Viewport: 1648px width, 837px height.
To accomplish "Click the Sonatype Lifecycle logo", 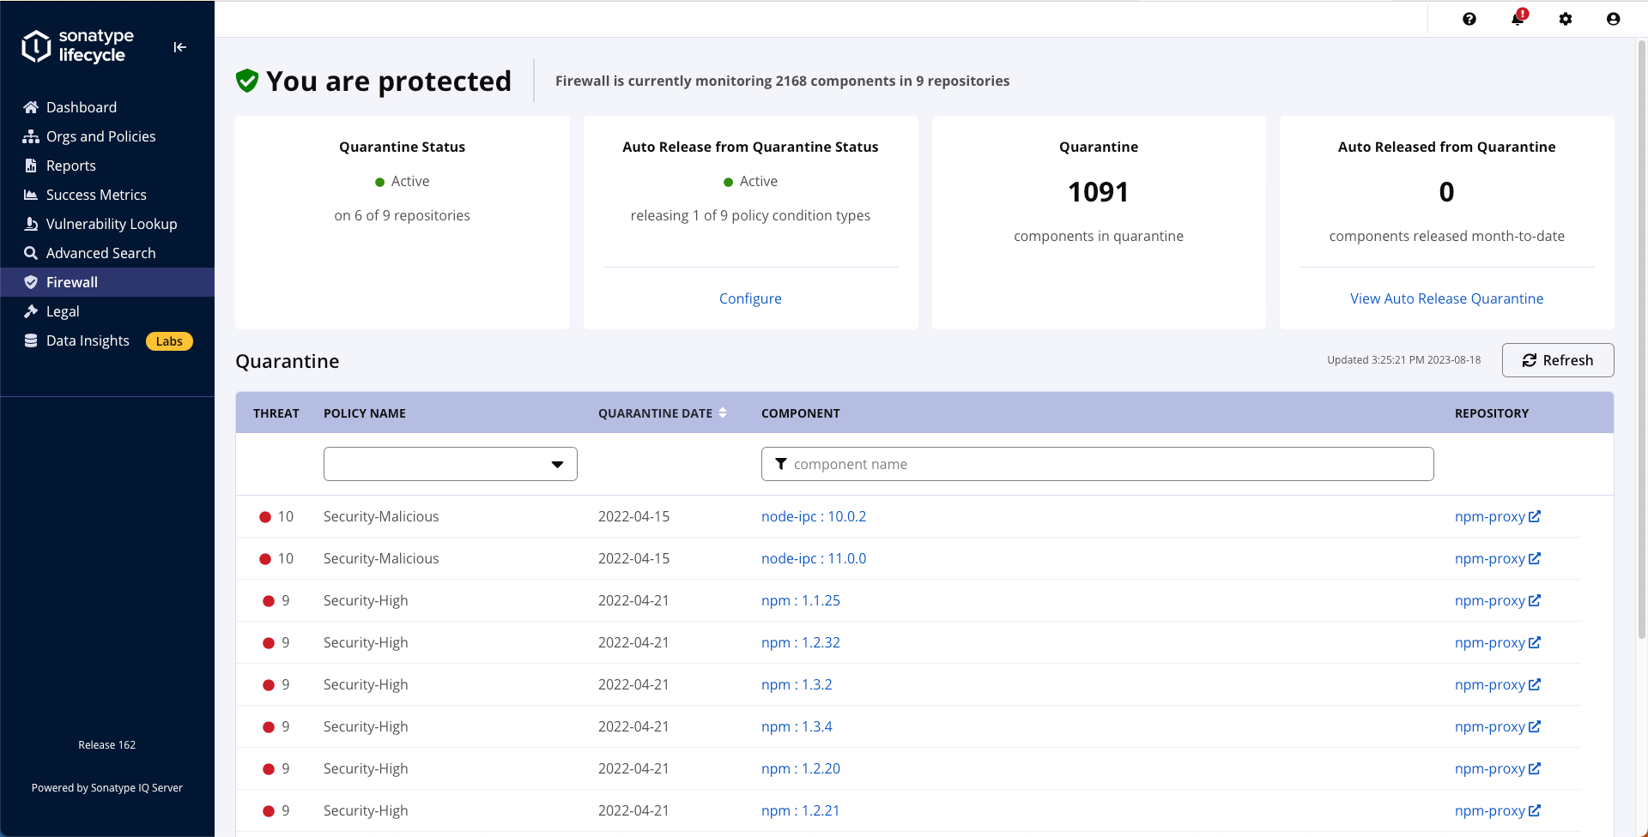I will coord(78,46).
